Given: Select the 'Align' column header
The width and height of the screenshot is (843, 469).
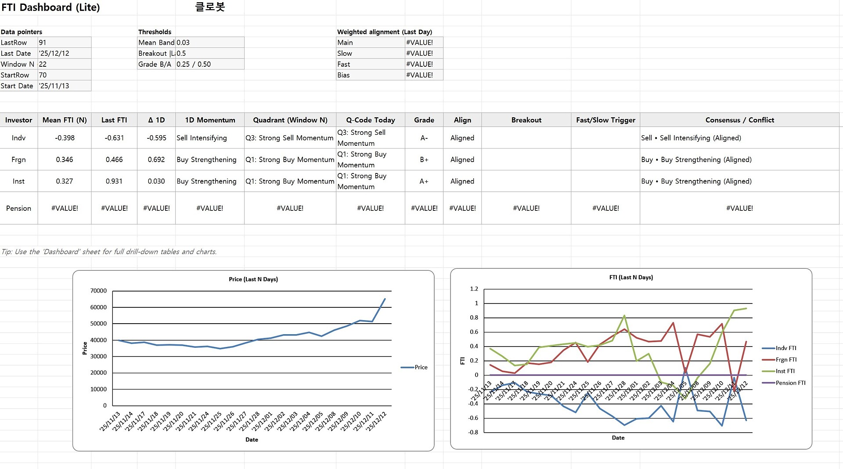Looking at the screenshot, I should (x=462, y=120).
